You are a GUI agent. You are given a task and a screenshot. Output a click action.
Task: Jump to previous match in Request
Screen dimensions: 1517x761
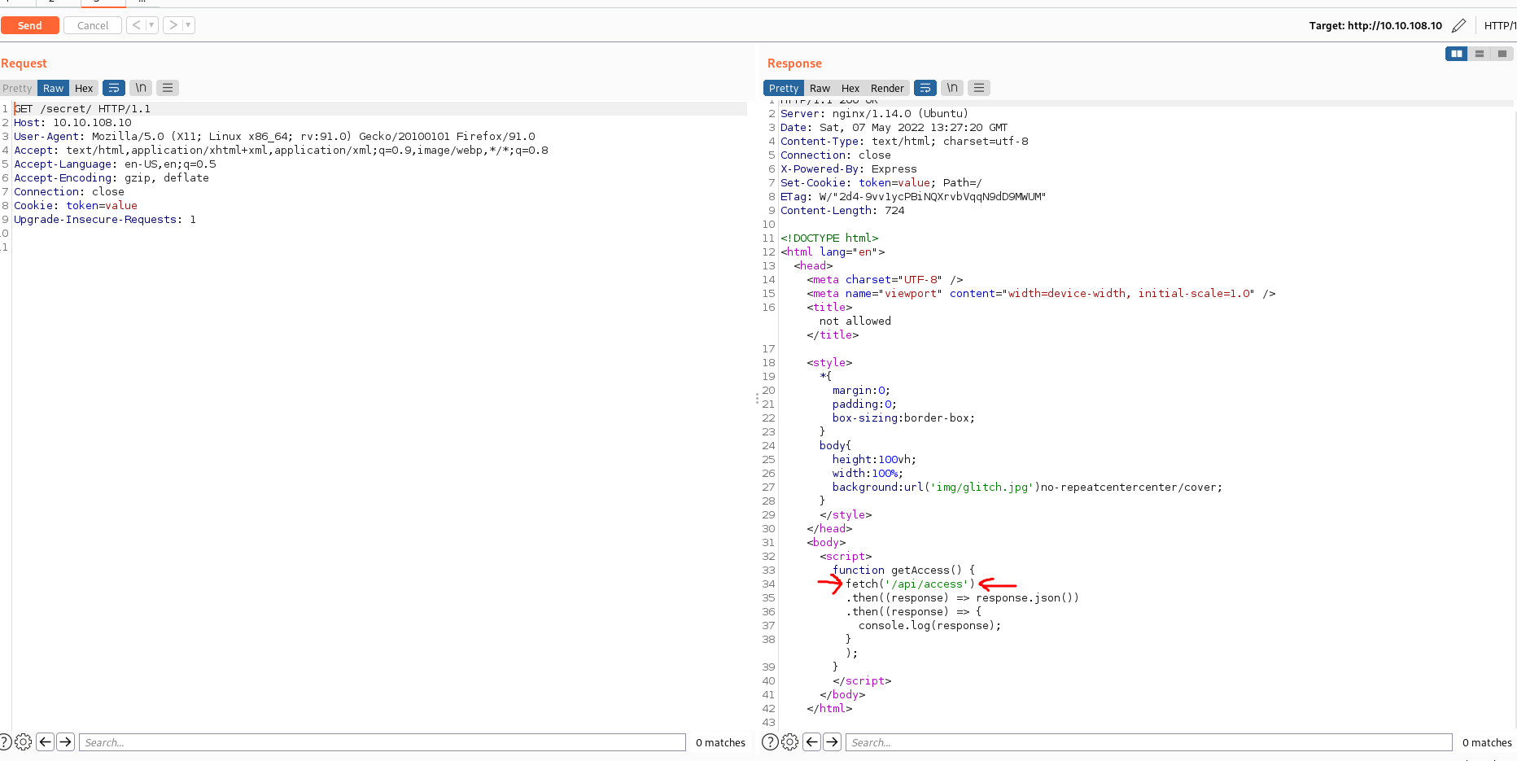click(x=46, y=742)
